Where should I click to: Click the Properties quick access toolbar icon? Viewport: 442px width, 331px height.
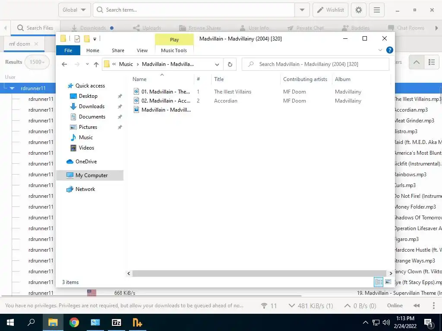pos(77,39)
